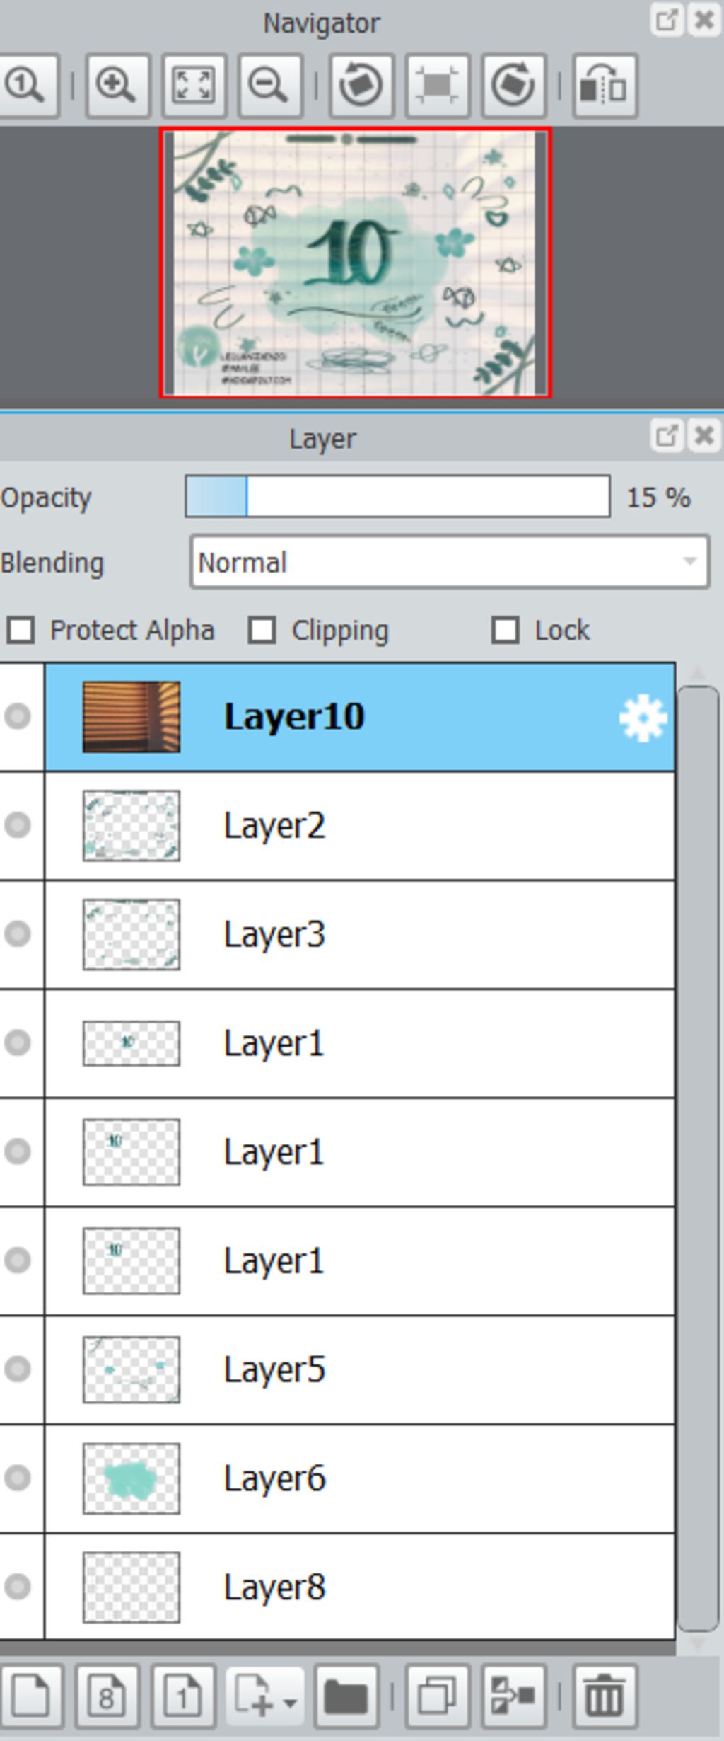Click the zoom in magnifier icon
Image resolution: width=724 pixels, height=1741 pixels.
(x=117, y=86)
